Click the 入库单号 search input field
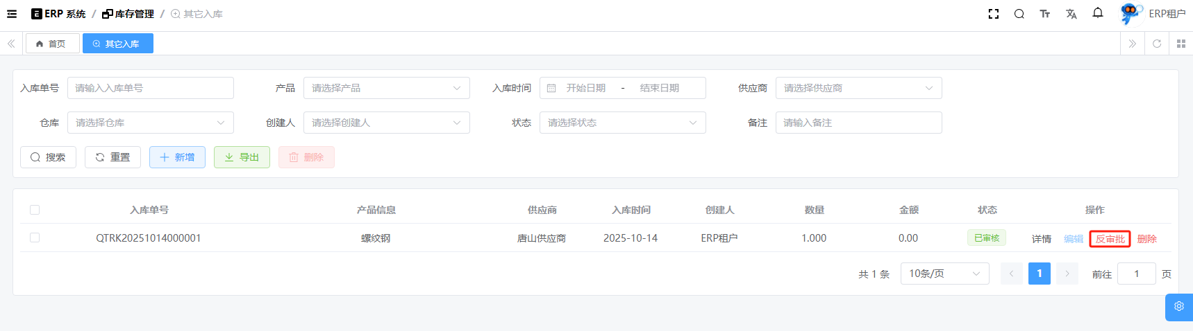1193x331 pixels. [x=150, y=88]
